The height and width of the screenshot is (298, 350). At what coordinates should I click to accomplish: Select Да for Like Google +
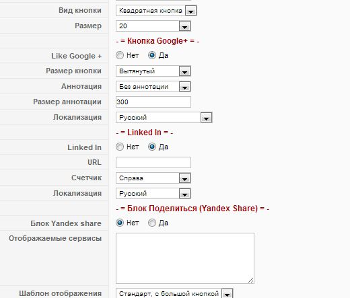(x=152, y=55)
